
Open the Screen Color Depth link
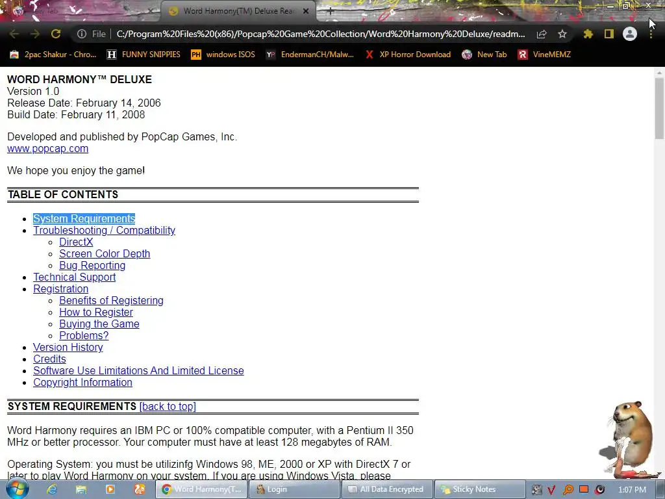click(105, 254)
